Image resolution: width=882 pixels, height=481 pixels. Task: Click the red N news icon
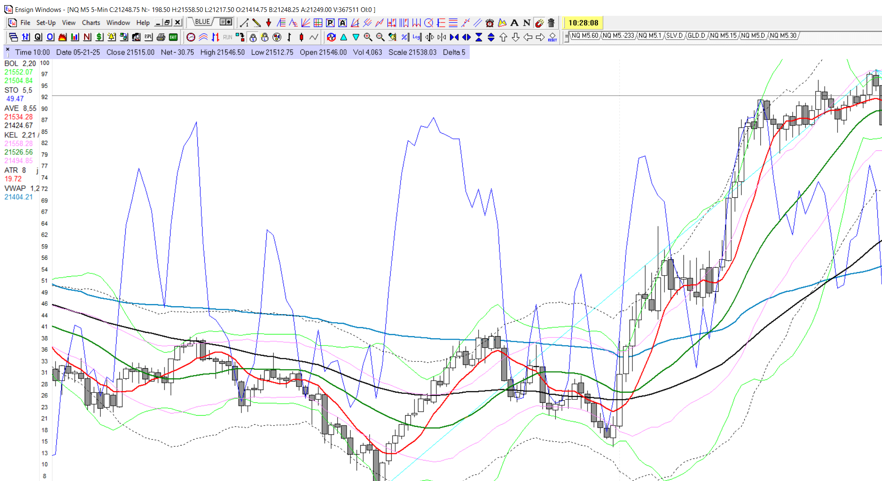point(87,37)
